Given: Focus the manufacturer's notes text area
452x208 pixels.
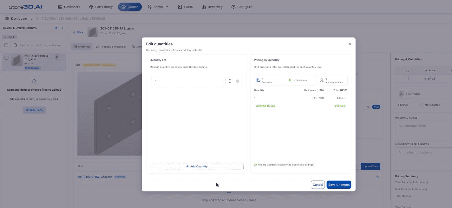Looking at the screenshot, I should coord(423,157).
